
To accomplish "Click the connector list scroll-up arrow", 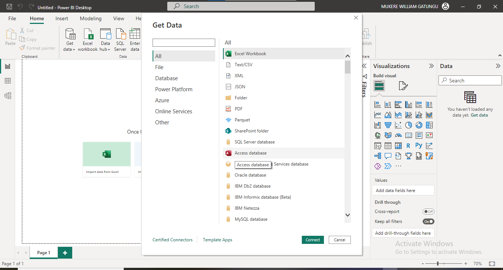I will pos(347,56).
